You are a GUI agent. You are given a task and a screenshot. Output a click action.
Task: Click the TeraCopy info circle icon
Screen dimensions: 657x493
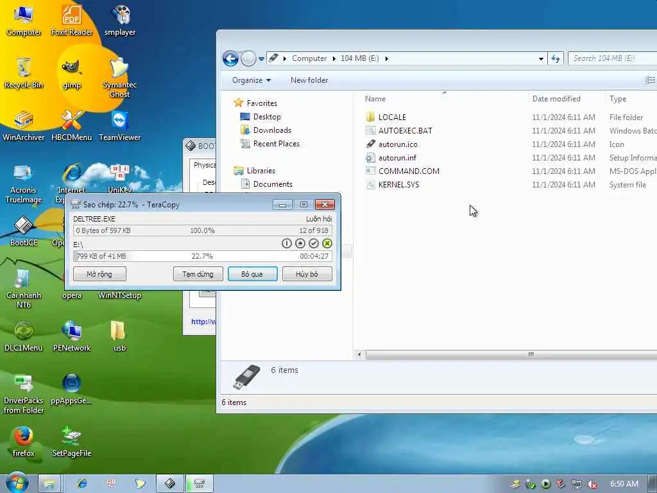pyautogui.click(x=287, y=243)
